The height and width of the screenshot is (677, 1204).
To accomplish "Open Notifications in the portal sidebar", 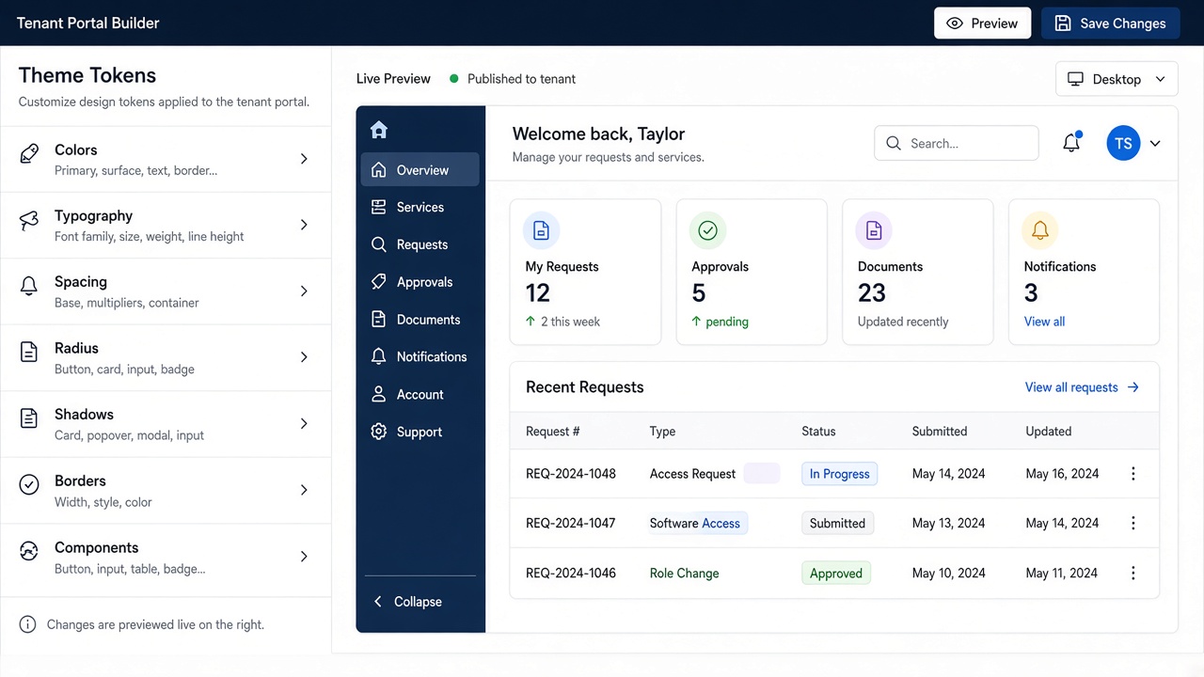I will coord(420,357).
